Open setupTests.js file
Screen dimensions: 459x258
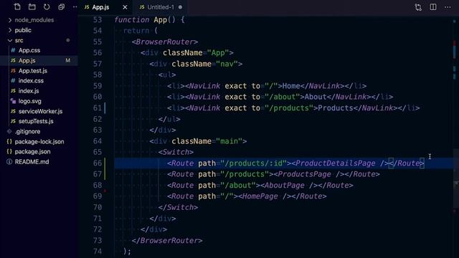36,121
